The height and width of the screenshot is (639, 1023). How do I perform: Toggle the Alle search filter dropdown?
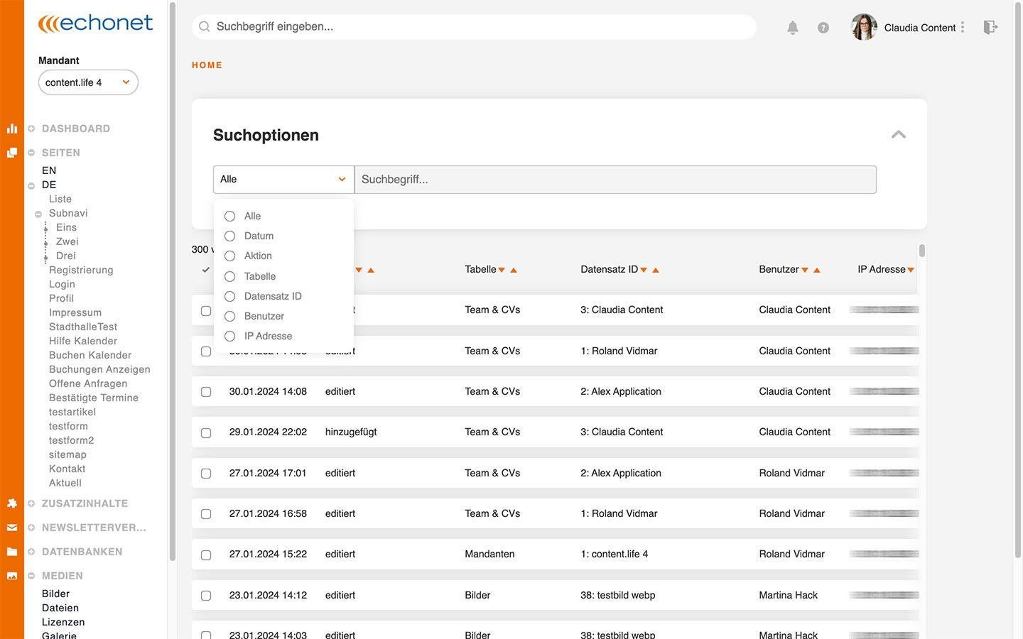tap(283, 180)
